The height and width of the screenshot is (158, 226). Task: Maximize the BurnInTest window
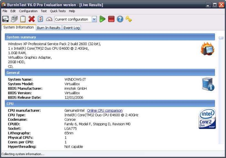[215, 5]
